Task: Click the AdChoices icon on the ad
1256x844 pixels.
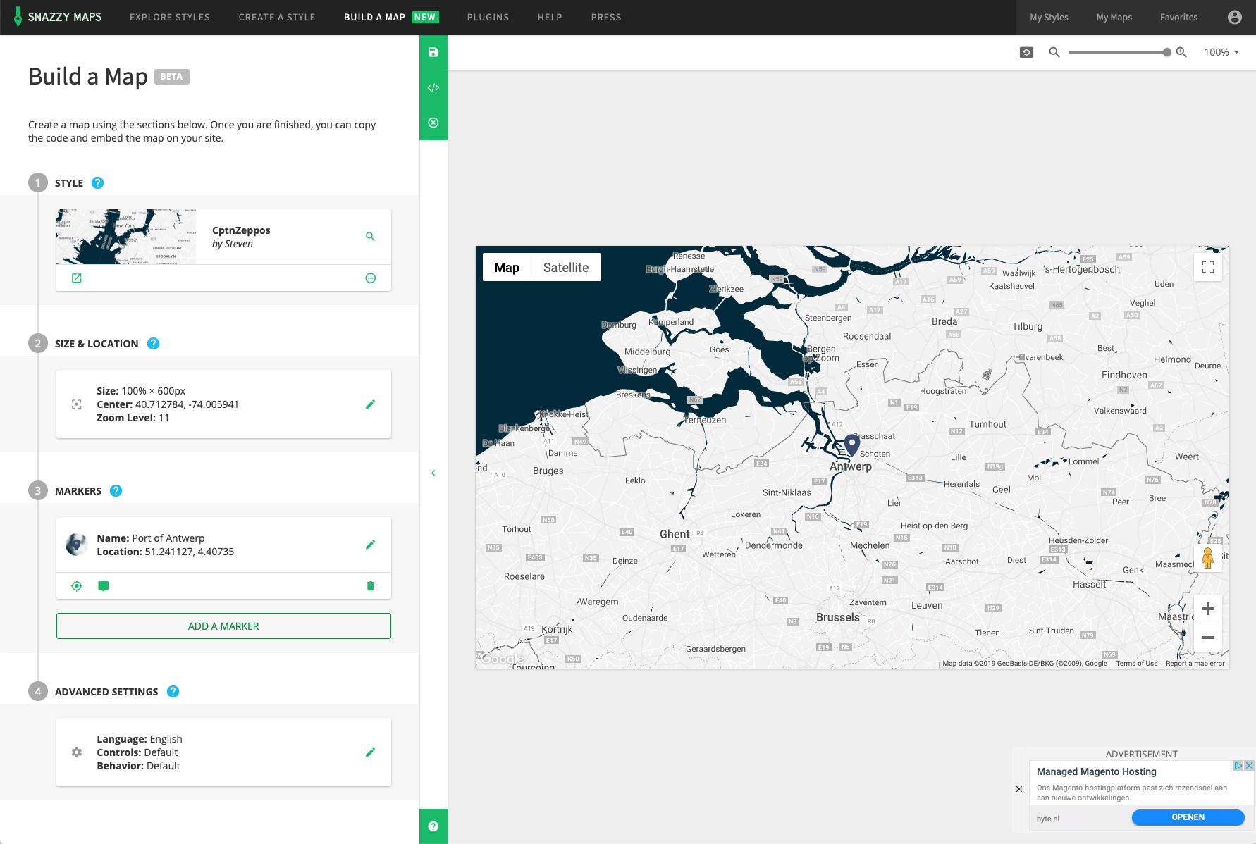Action: click(1238, 766)
